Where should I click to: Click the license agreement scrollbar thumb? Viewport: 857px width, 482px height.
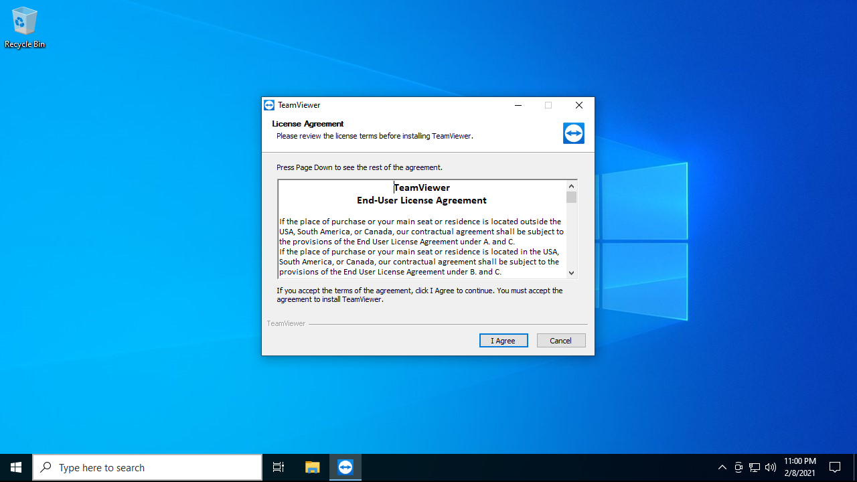571,197
